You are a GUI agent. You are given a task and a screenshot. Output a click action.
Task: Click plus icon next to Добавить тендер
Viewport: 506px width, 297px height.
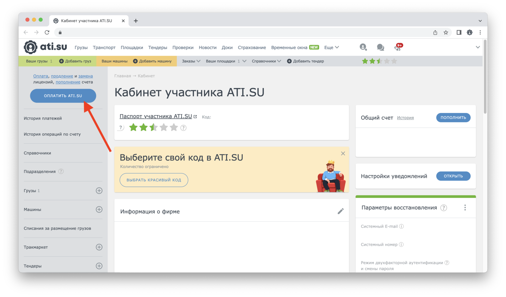[289, 61]
